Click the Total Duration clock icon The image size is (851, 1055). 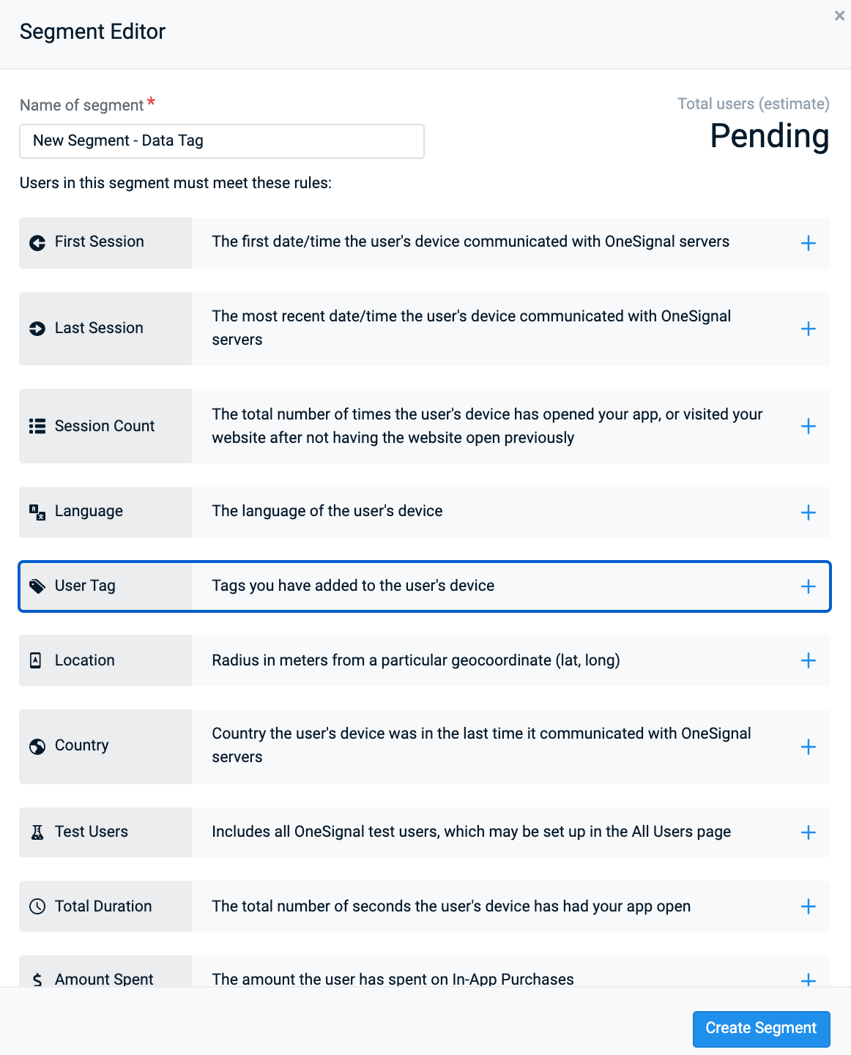[37, 906]
